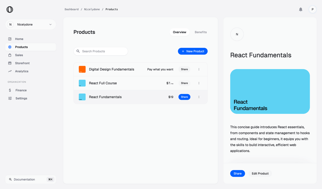322x189 pixels.
Task: Click the Products sidebar icon
Action: (x=10, y=47)
